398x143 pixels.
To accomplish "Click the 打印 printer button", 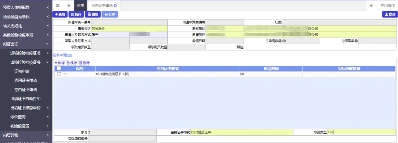I will 110,14.
